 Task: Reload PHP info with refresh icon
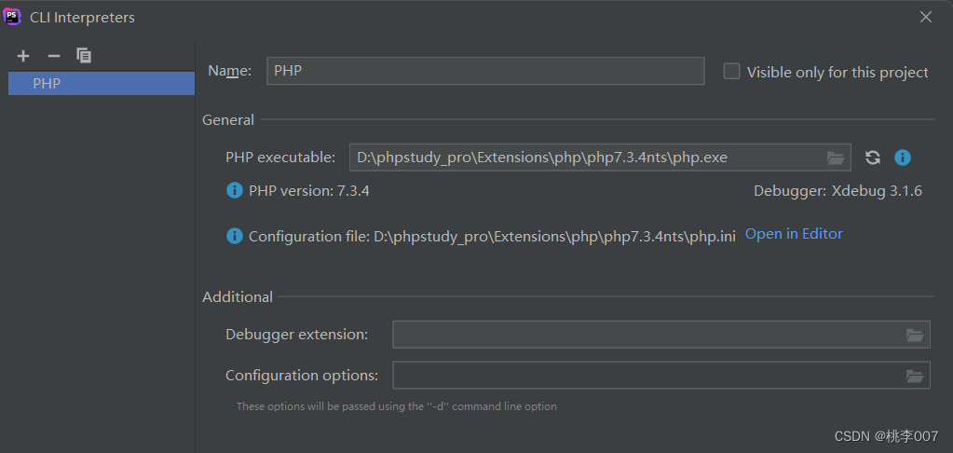[873, 158]
